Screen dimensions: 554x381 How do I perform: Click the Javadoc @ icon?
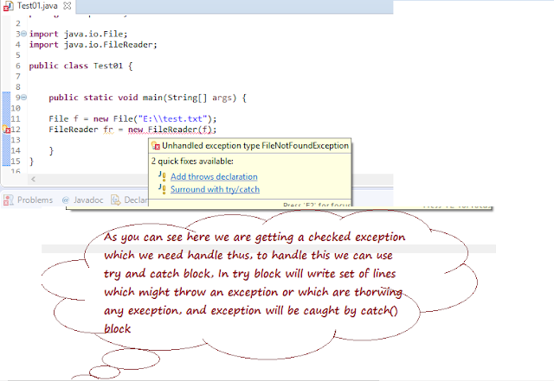pyautogui.click(x=66, y=200)
